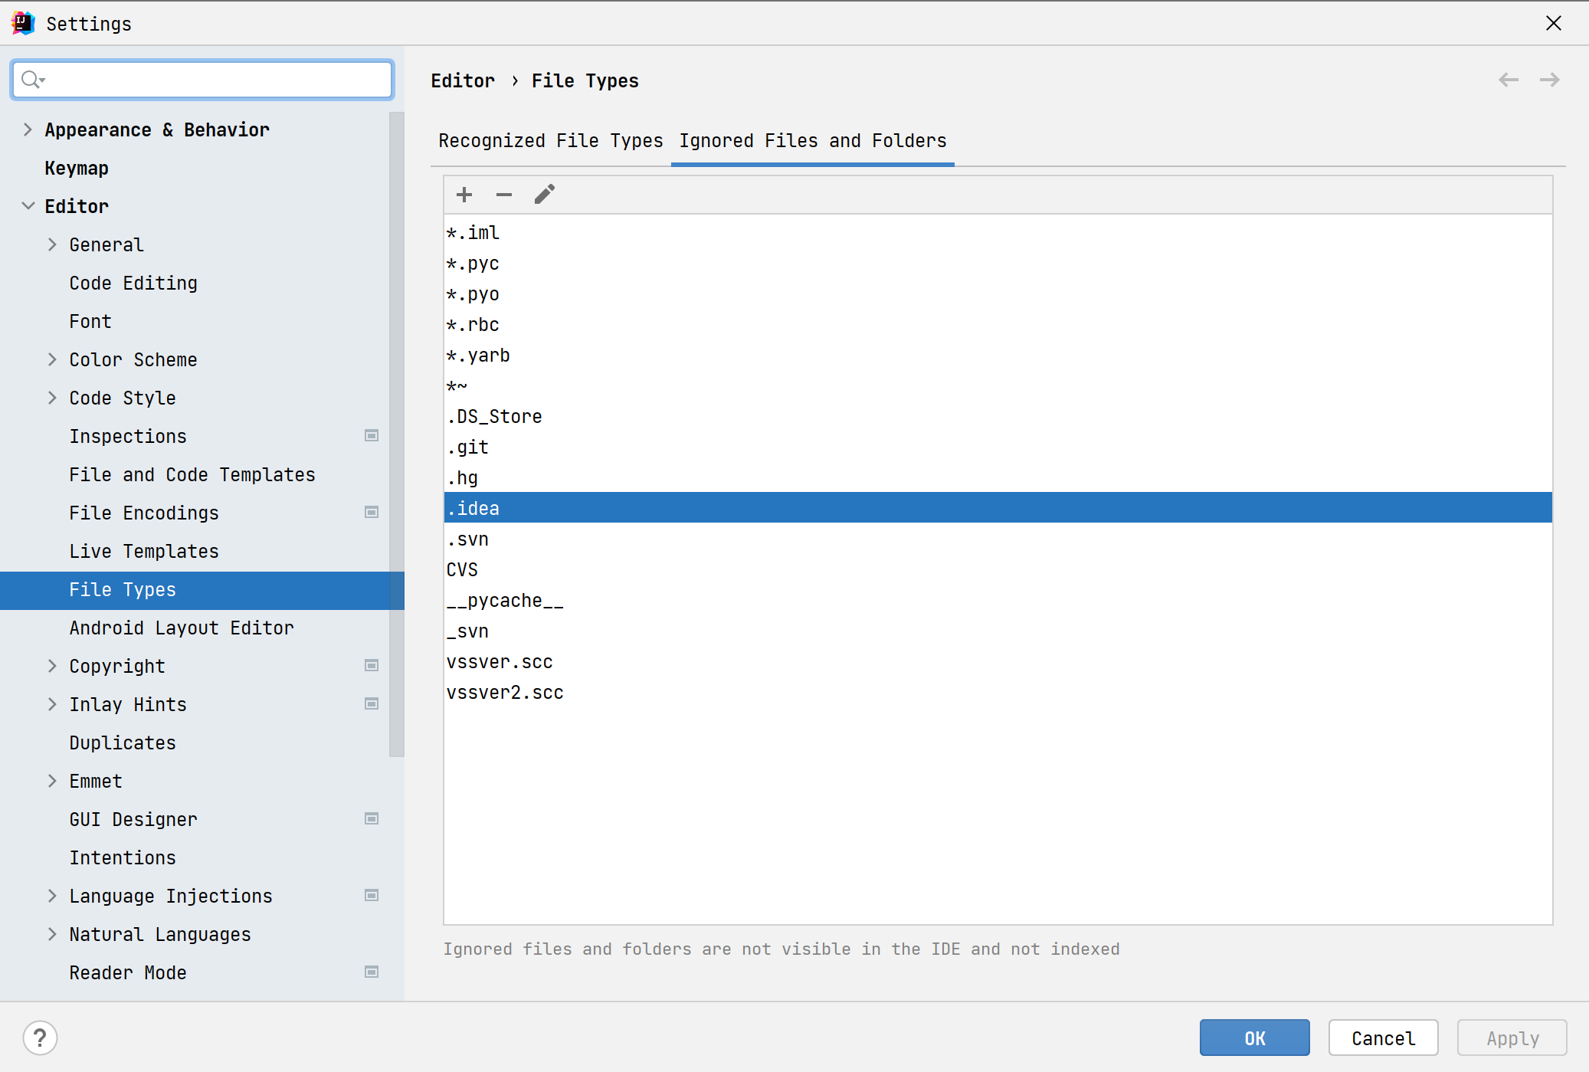The width and height of the screenshot is (1589, 1072).
Task: Expand the Language Injections node
Action: pos(52,896)
